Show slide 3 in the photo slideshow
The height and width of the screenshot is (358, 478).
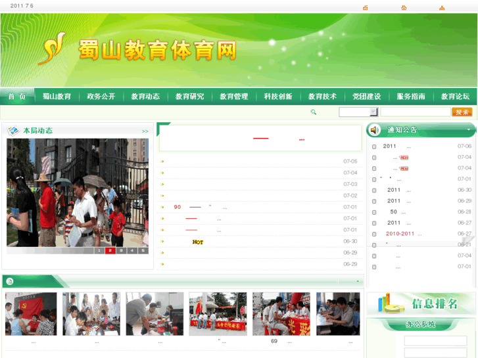pyautogui.click(x=121, y=250)
